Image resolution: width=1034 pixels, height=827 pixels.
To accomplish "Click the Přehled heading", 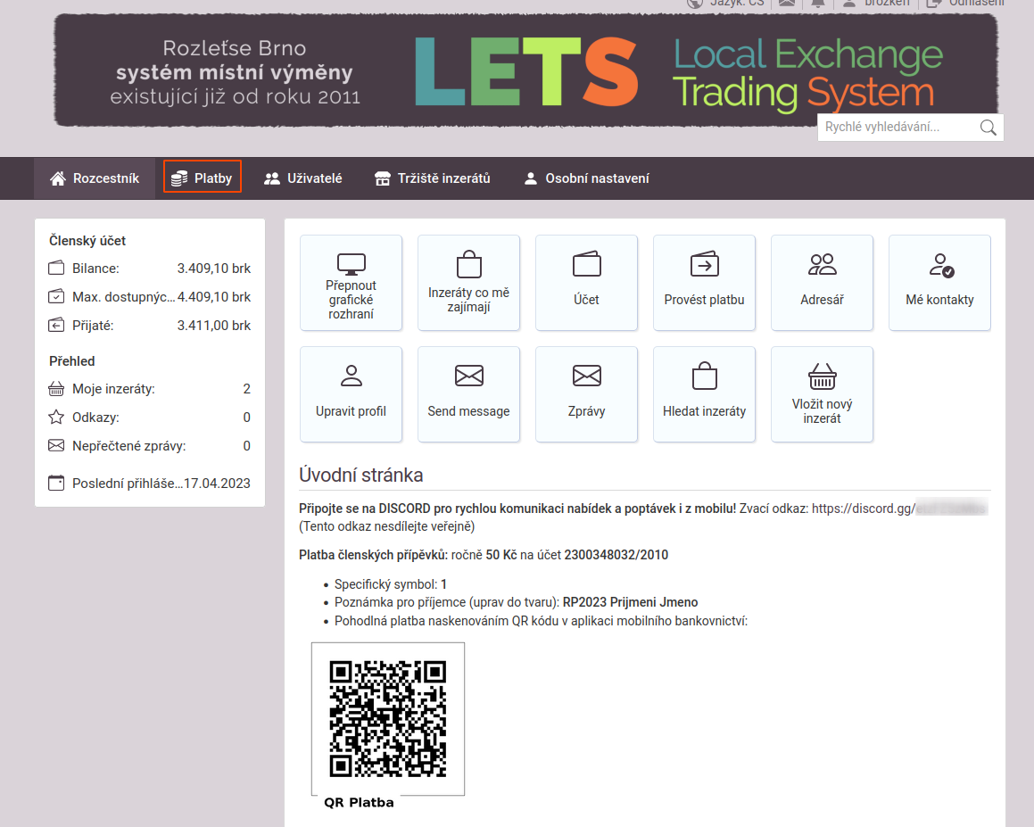I will tap(72, 360).
